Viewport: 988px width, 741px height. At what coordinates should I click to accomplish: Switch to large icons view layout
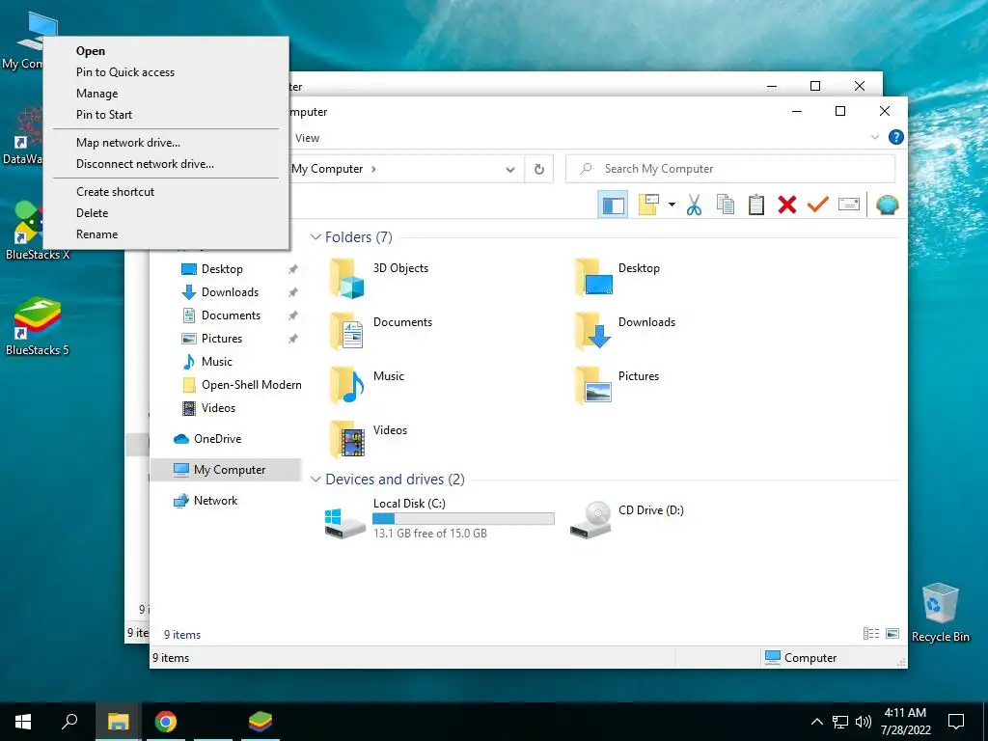pyautogui.click(x=892, y=634)
